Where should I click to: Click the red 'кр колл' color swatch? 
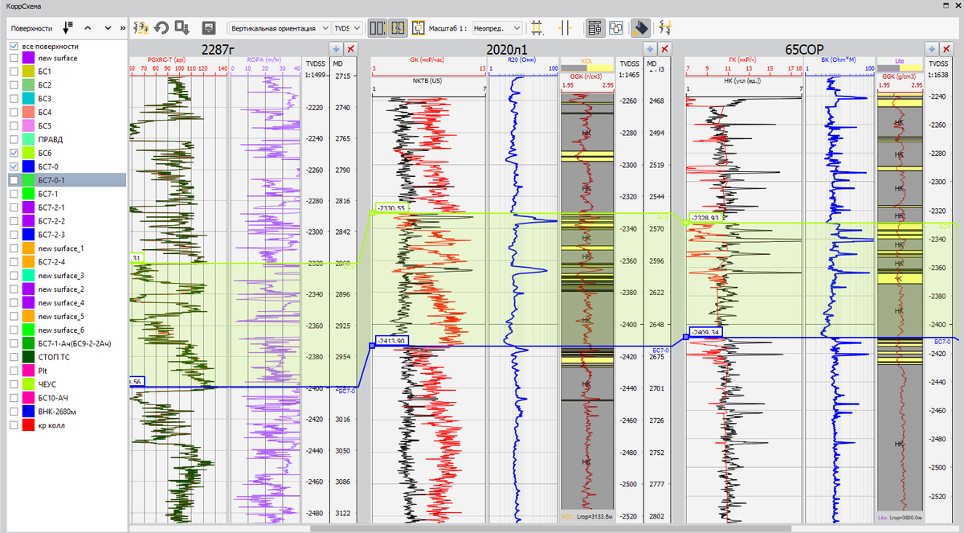[28, 425]
